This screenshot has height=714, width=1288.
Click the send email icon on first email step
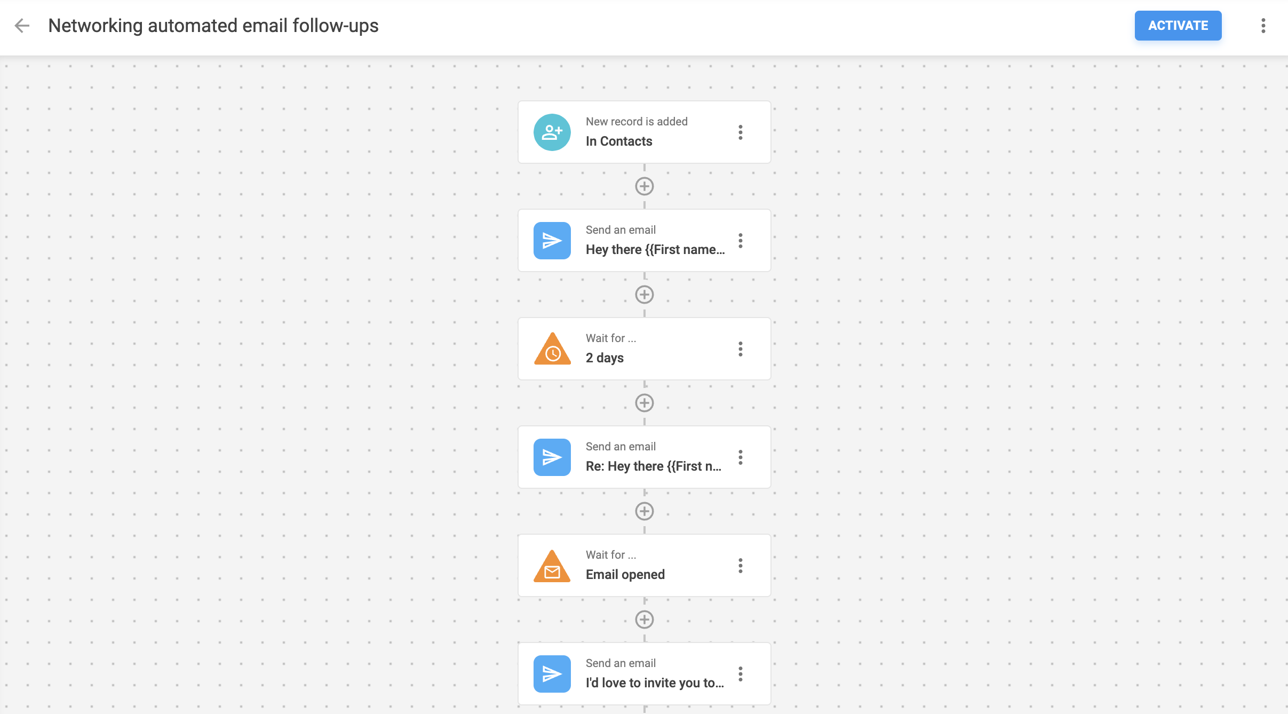point(552,240)
